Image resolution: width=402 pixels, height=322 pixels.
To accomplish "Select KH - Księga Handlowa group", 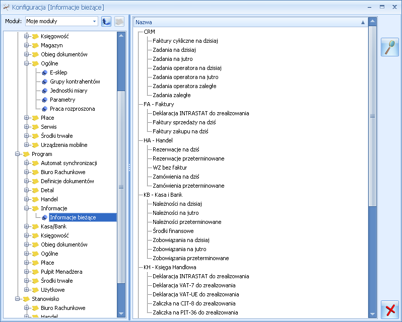I will tap(170, 267).
